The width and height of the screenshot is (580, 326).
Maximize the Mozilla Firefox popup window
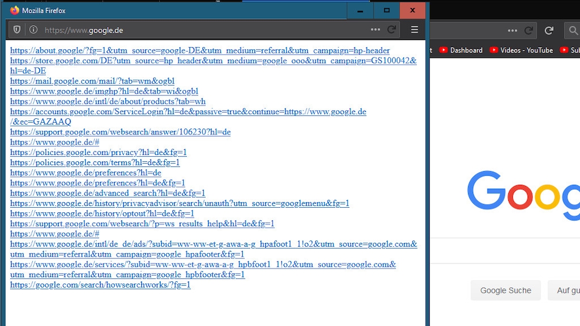click(386, 10)
